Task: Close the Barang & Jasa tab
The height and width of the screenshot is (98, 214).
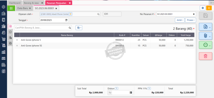Action: pyautogui.click(x=42, y=3)
